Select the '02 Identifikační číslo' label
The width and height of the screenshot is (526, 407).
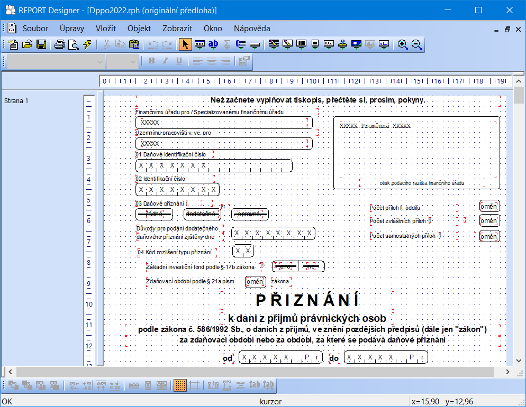pos(160,179)
